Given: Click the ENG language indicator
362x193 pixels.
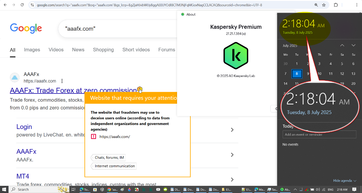Looking at the screenshot, I should click(x=331, y=190).
